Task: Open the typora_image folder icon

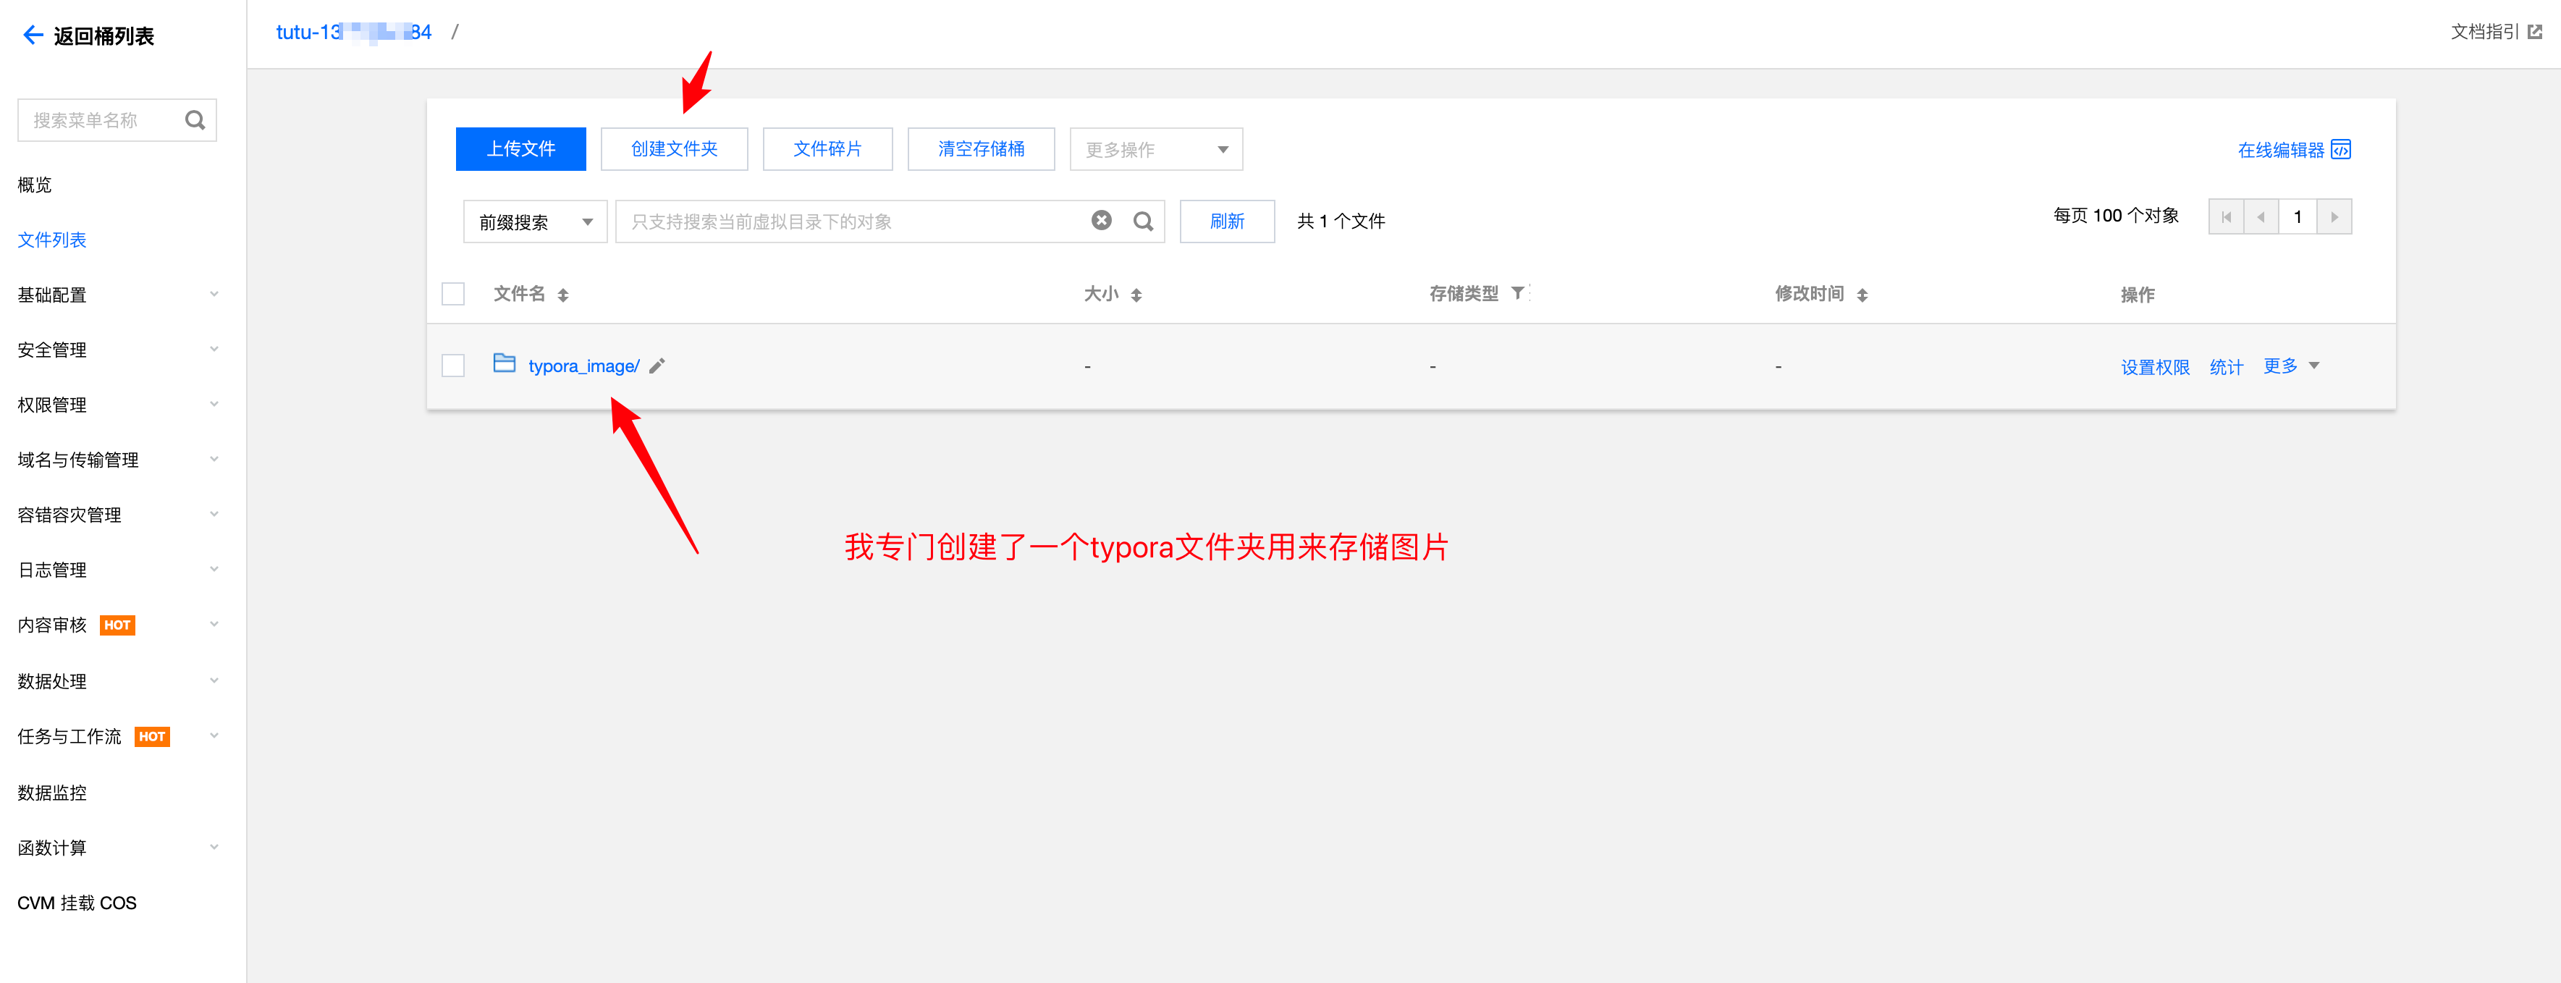Action: coord(504,364)
